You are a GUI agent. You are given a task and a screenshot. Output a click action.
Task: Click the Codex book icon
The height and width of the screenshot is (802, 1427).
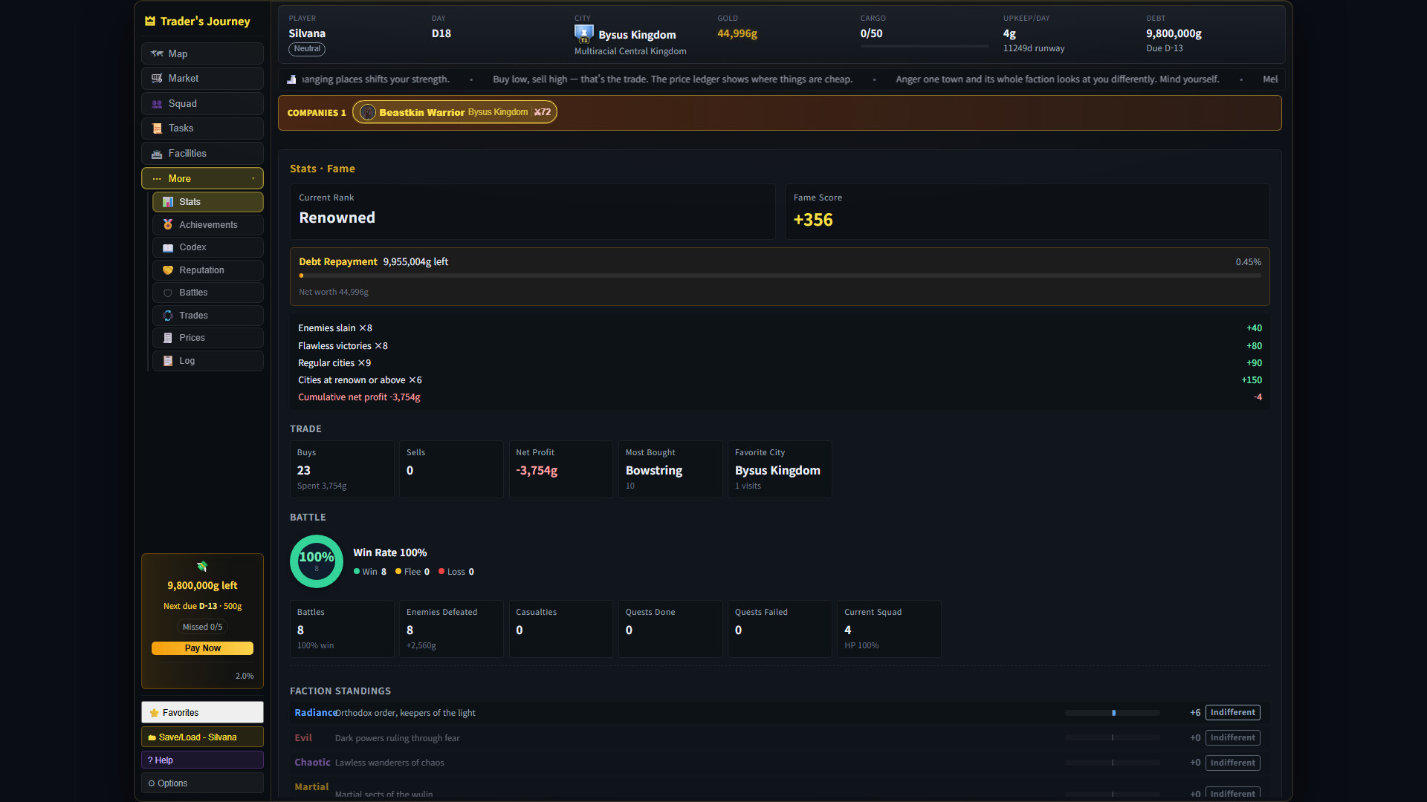[x=168, y=247]
